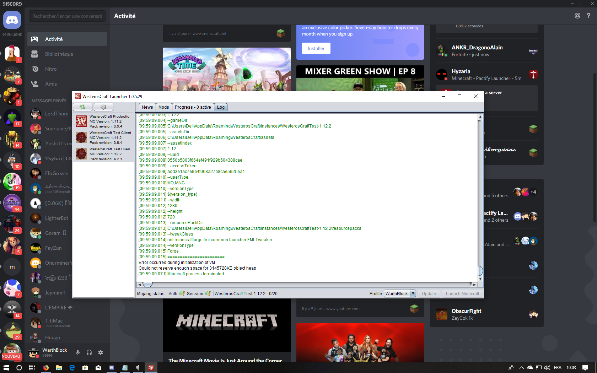This screenshot has height=373, width=597.
Task: Open Jeymimi1 direct message
Action: point(51,293)
